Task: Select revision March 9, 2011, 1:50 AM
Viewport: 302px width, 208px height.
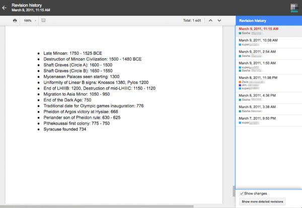Action: coord(269,67)
